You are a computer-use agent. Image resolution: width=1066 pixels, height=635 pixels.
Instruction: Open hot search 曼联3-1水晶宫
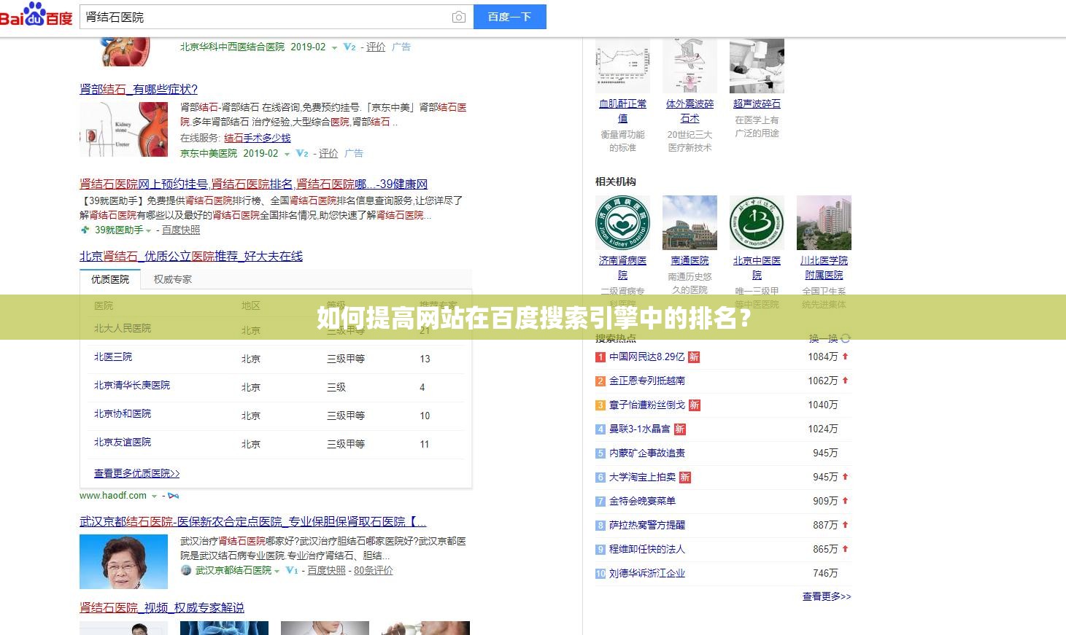pos(639,429)
